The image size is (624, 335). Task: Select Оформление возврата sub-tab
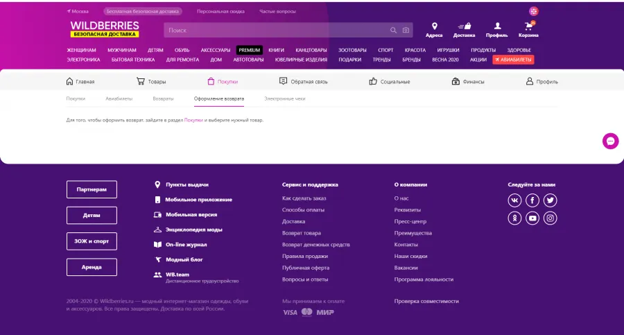pos(219,98)
